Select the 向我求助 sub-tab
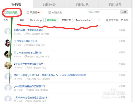The height and width of the screenshot is (102, 133). tap(55, 12)
